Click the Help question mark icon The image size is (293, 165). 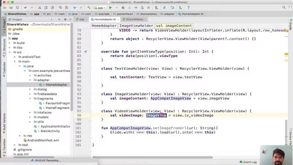point(188,8)
